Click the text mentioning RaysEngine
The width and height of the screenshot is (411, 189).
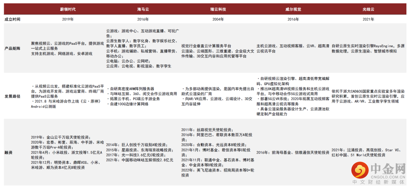point(368,49)
